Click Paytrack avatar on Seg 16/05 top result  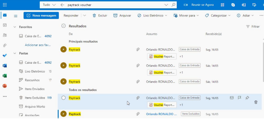[x=63, y=49]
